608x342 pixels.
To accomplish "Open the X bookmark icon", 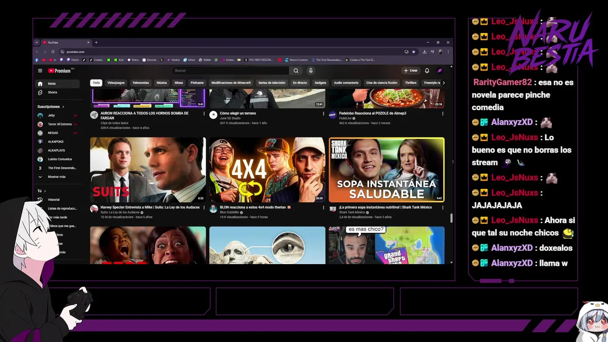I will [x=161, y=60].
